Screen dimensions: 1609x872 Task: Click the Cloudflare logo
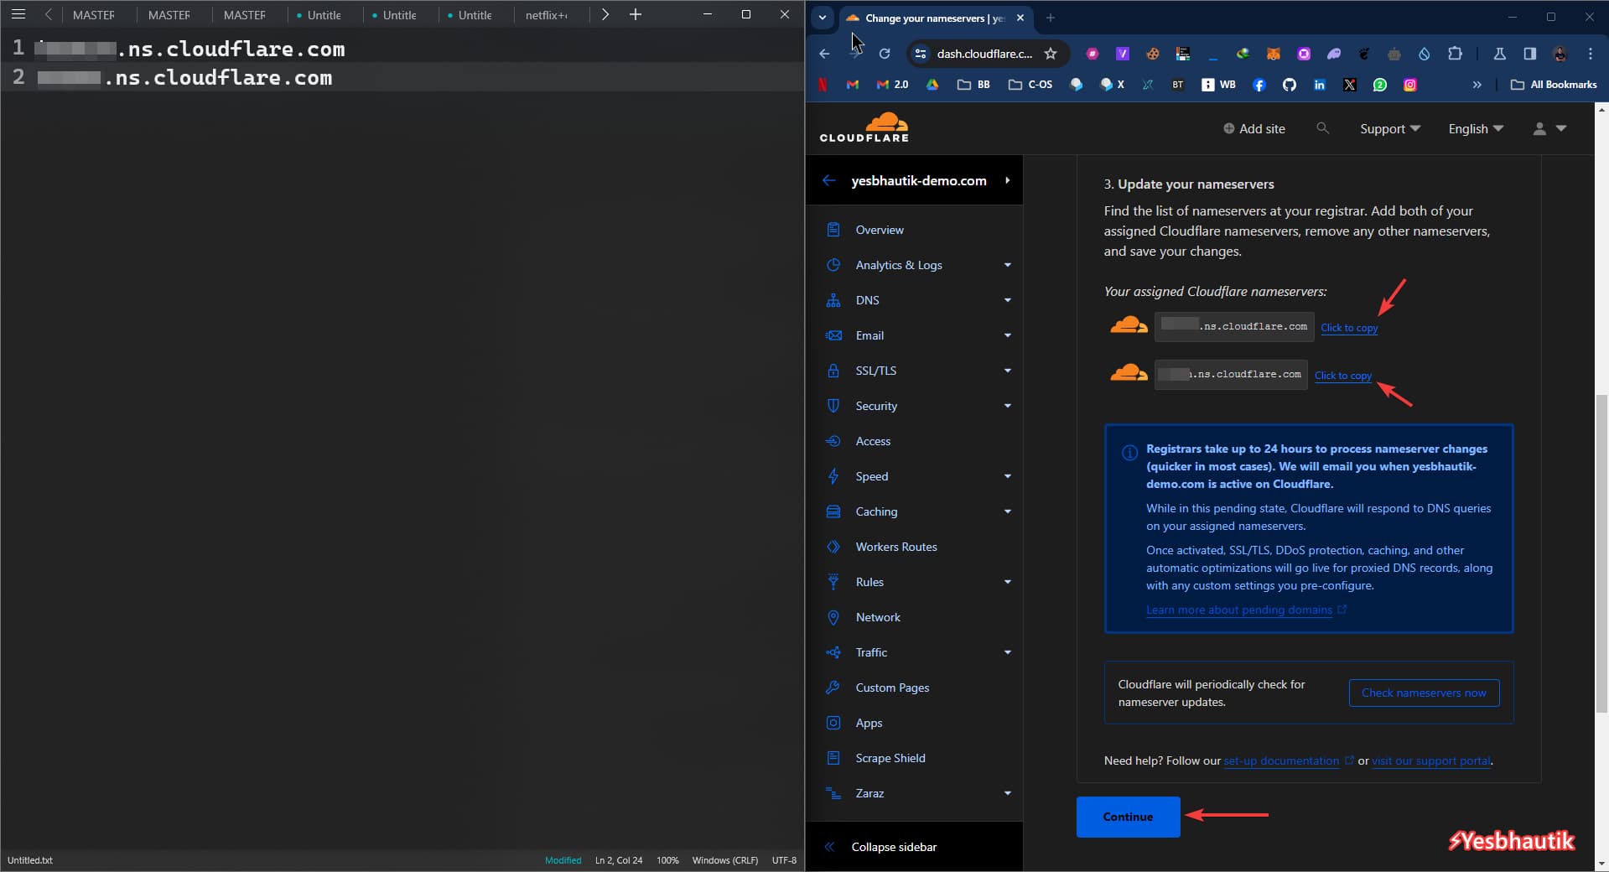[x=864, y=127]
